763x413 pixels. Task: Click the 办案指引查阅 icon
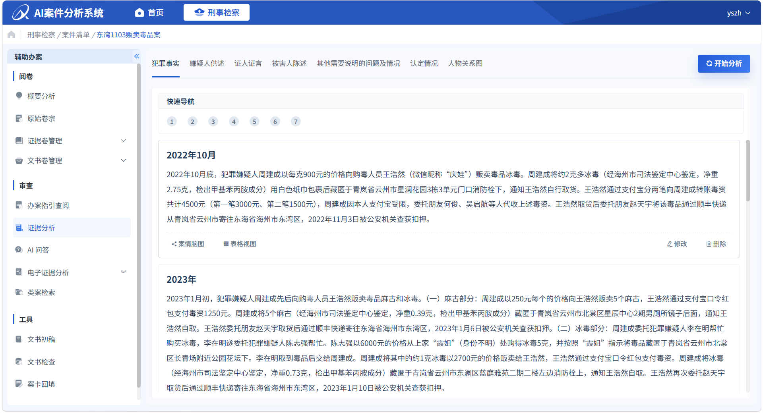[x=19, y=205]
